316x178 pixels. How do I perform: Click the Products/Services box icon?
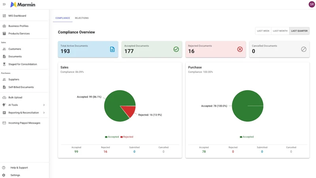pos(4,34)
